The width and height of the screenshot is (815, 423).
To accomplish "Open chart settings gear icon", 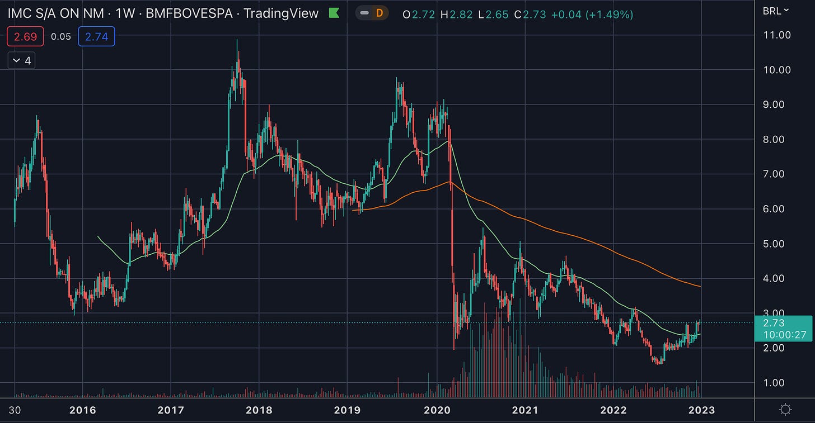I will click(x=785, y=410).
